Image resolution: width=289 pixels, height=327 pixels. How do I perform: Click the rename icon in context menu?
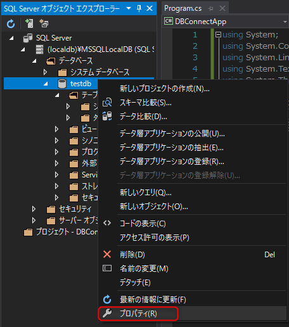[x=107, y=268]
